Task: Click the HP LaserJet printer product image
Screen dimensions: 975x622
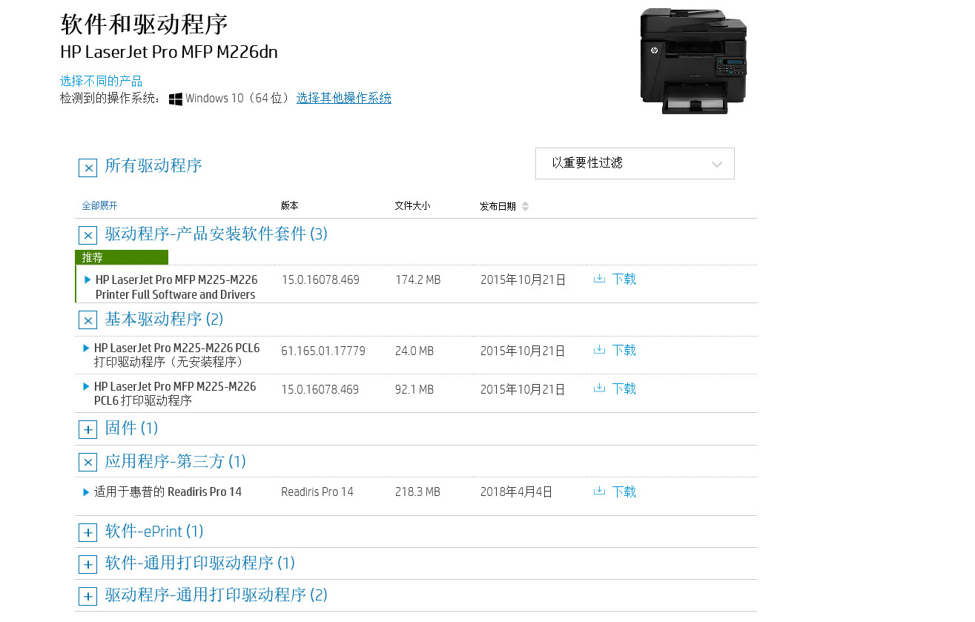Action: pos(693,61)
